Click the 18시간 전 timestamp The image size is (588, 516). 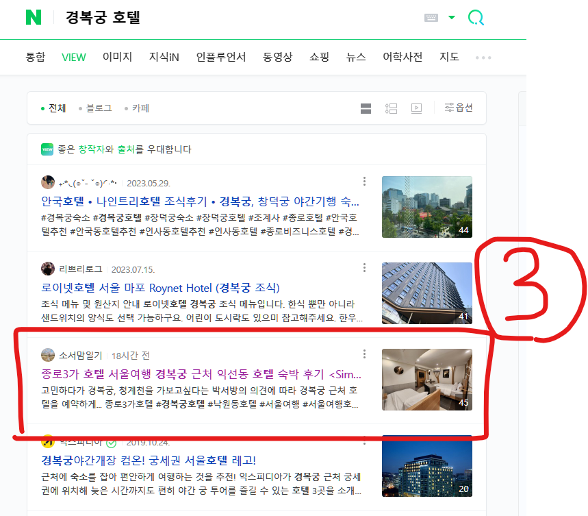point(131,356)
